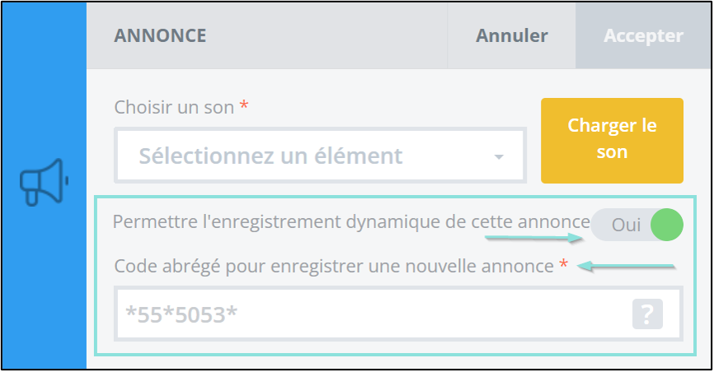Focus the *55*5053* short code field
This screenshot has width=714, height=372.
(398, 314)
